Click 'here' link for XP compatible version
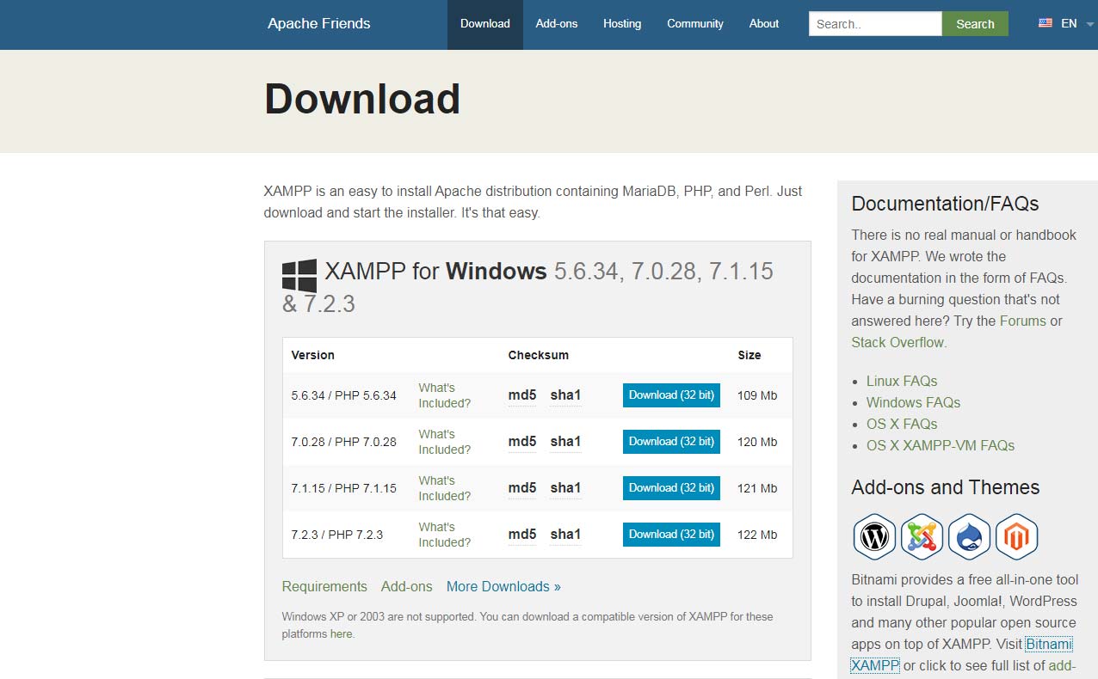1098x679 pixels. pos(341,634)
